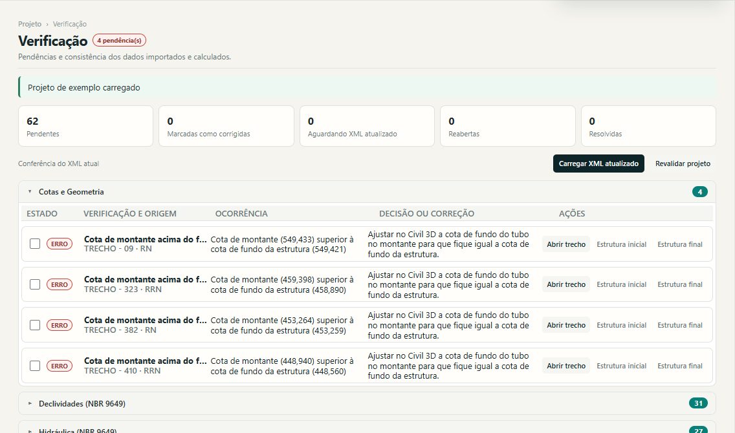This screenshot has height=433, width=735.
Task: Click occurrence text mentioning cota 549,433
Action: [x=282, y=244]
